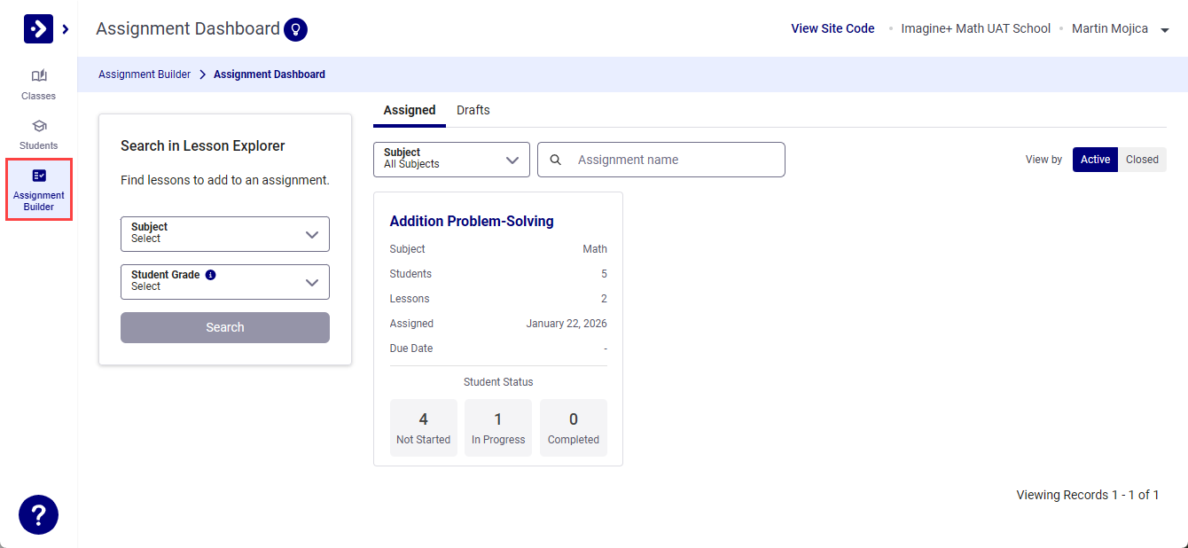Open the Assignment Builder sidebar item
The height and width of the screenshot is (548, 1188).
pyautogui.click(x=39, y=190)
